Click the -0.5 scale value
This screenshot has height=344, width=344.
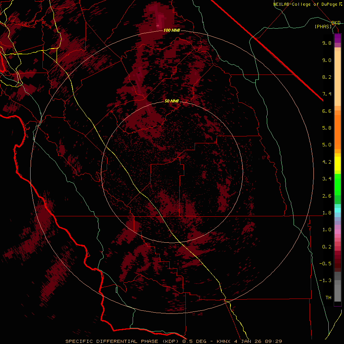[x=325, y=264]
